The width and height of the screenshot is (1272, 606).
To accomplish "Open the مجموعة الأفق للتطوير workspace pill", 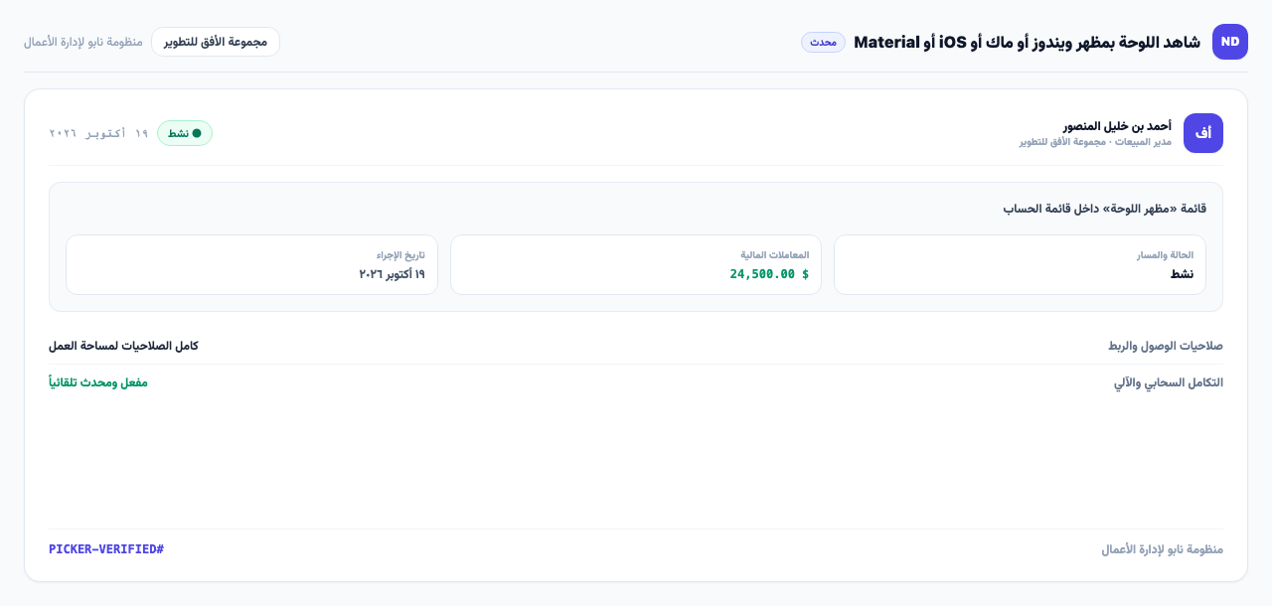I will click(216, 42).
